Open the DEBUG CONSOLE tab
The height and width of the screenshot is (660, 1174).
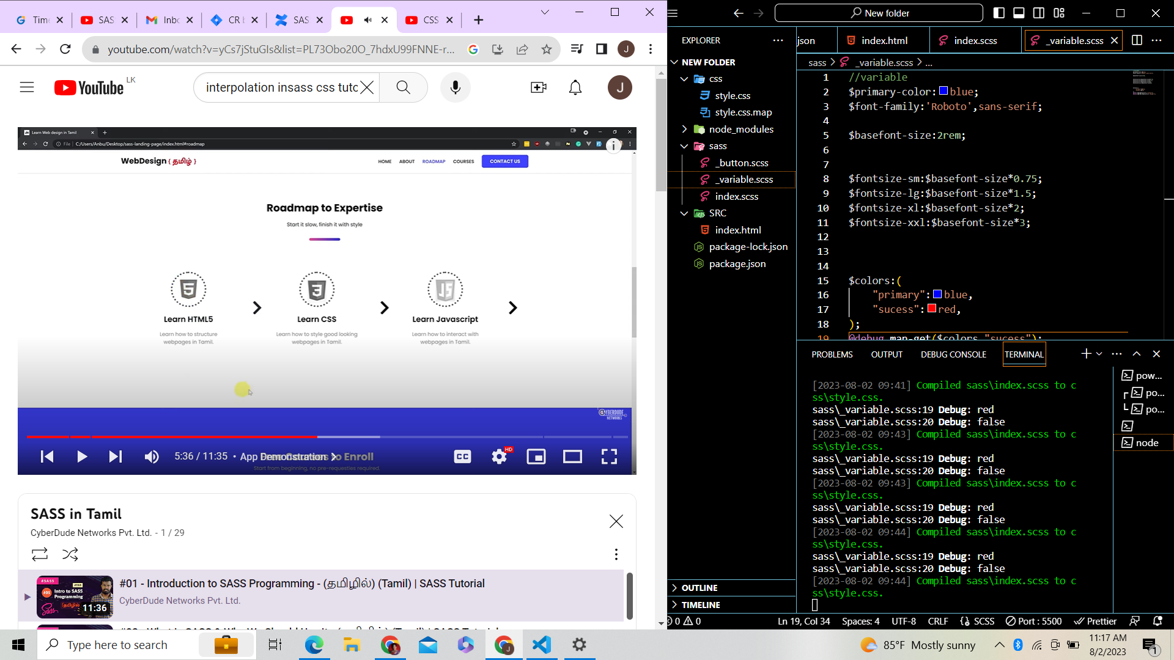[x=953, y=354]
